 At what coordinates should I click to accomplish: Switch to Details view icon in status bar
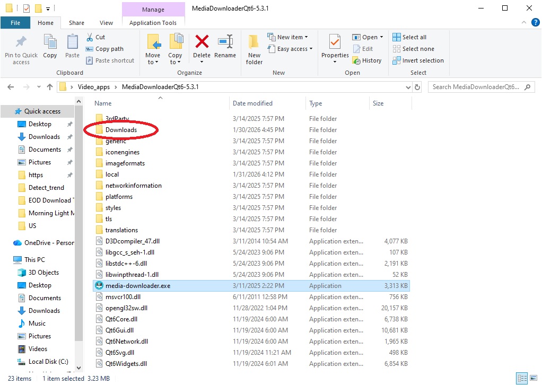pos(522,378)
